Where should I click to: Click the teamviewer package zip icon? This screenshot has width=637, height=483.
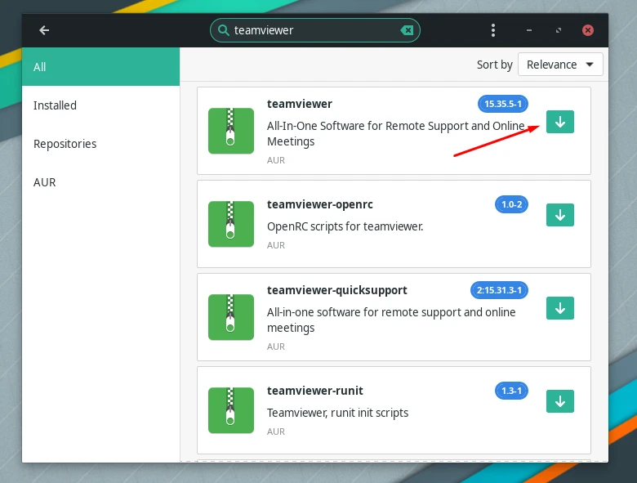pyautogui.click(x=231, y=131)
